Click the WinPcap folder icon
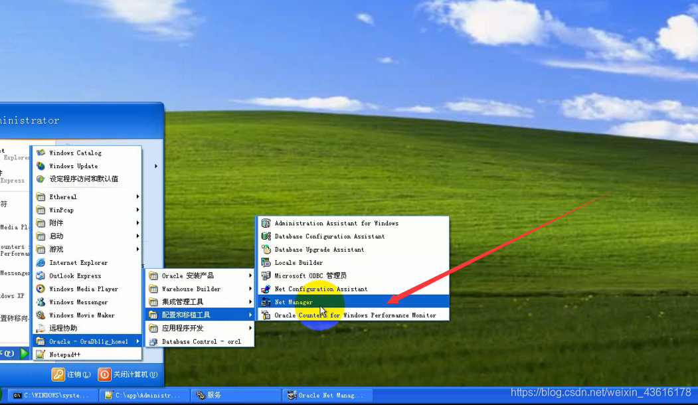698x405 pixels. [41, 210]
